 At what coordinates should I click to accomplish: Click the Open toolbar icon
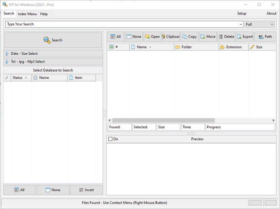tap(152, 37)
